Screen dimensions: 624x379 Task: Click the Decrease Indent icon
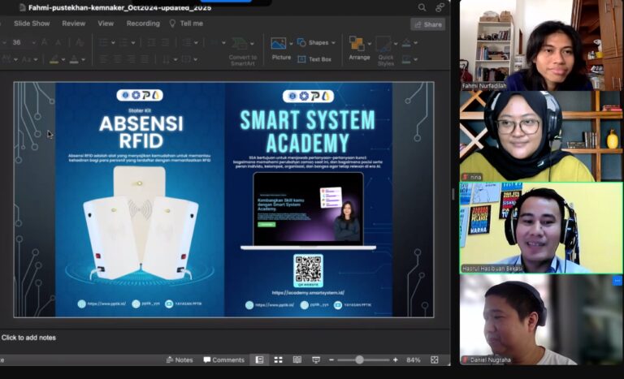[151, 42]
